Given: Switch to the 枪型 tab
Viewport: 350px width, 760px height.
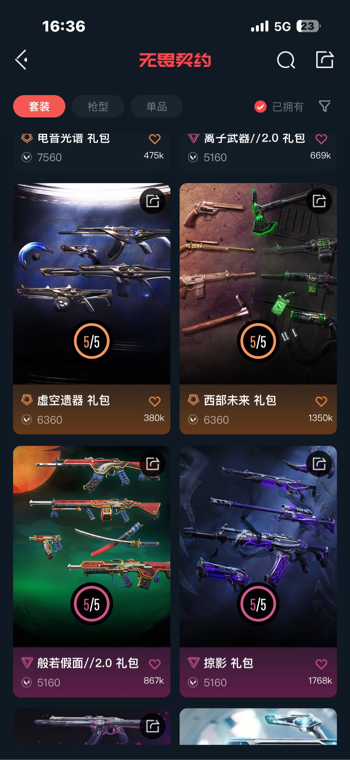Looking at the screenshot, I should pyautogui.click(x=98, y=106).
